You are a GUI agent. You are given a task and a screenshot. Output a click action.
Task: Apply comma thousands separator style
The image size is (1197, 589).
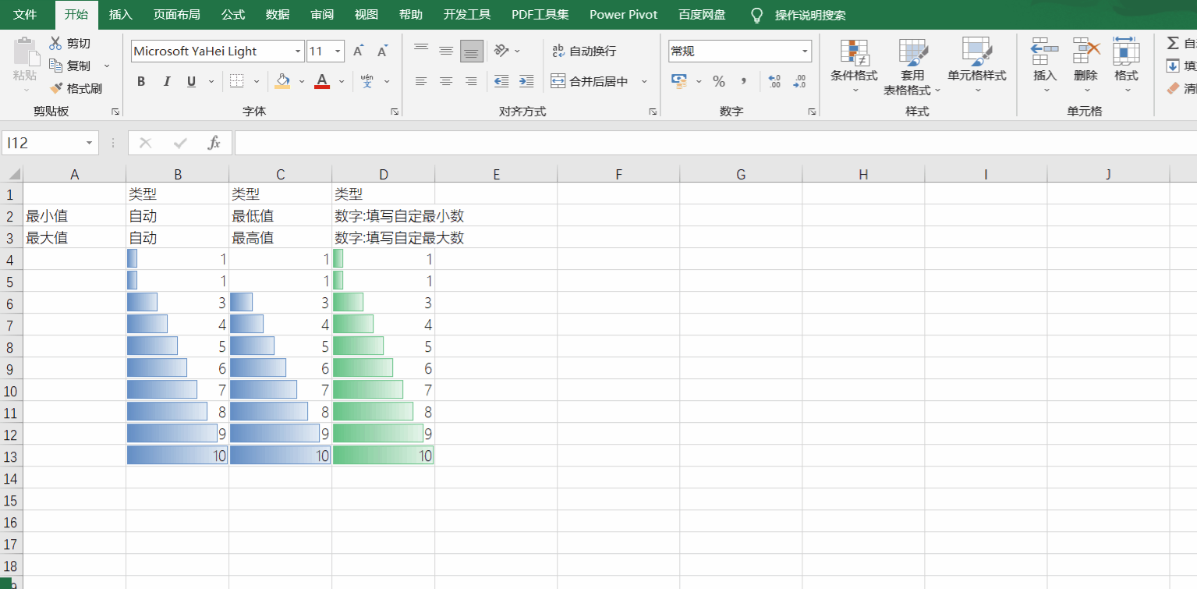point(744,81)
